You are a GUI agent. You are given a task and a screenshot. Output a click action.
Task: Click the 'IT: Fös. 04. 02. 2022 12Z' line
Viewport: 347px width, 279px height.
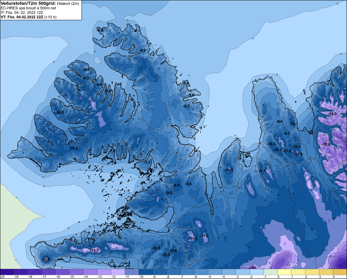point(22,12)
